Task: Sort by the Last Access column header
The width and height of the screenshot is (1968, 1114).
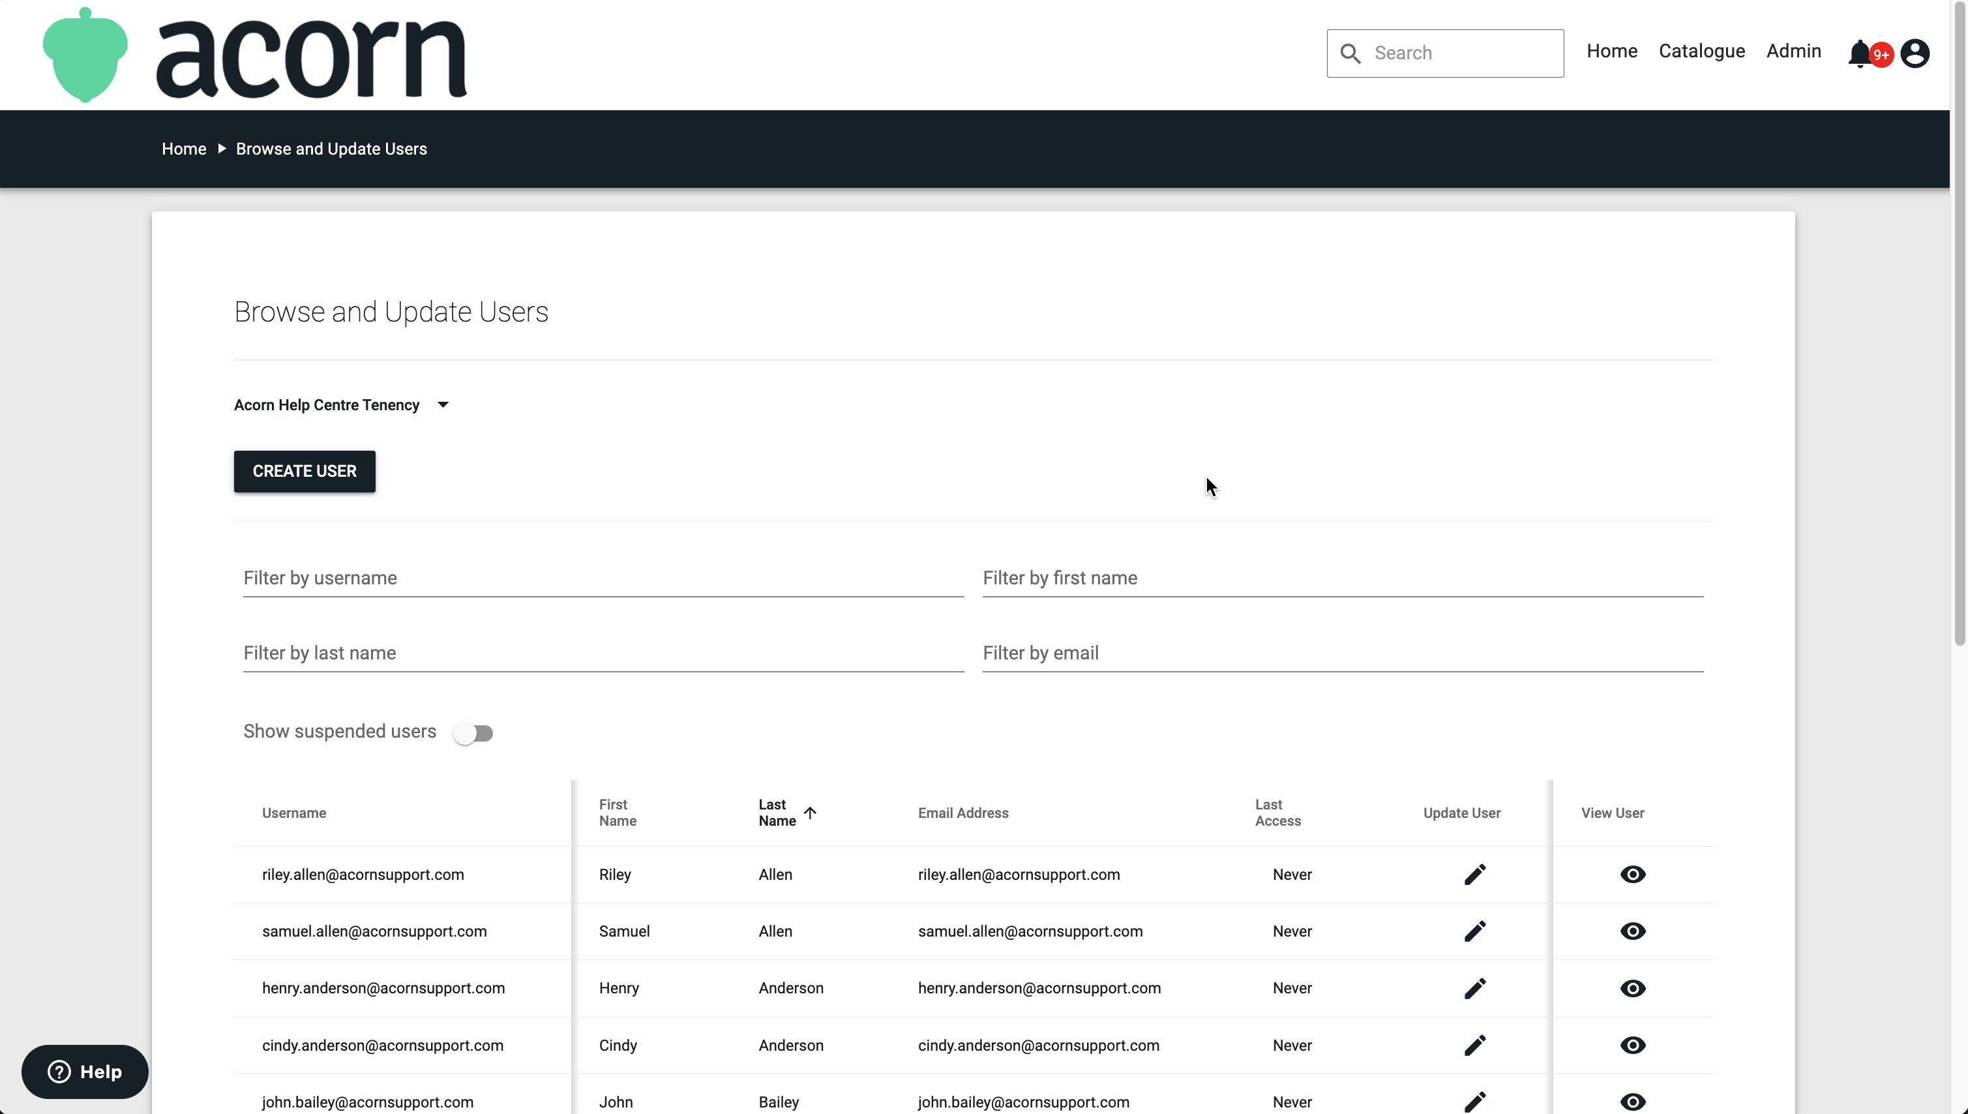Action: point(1277,813)
